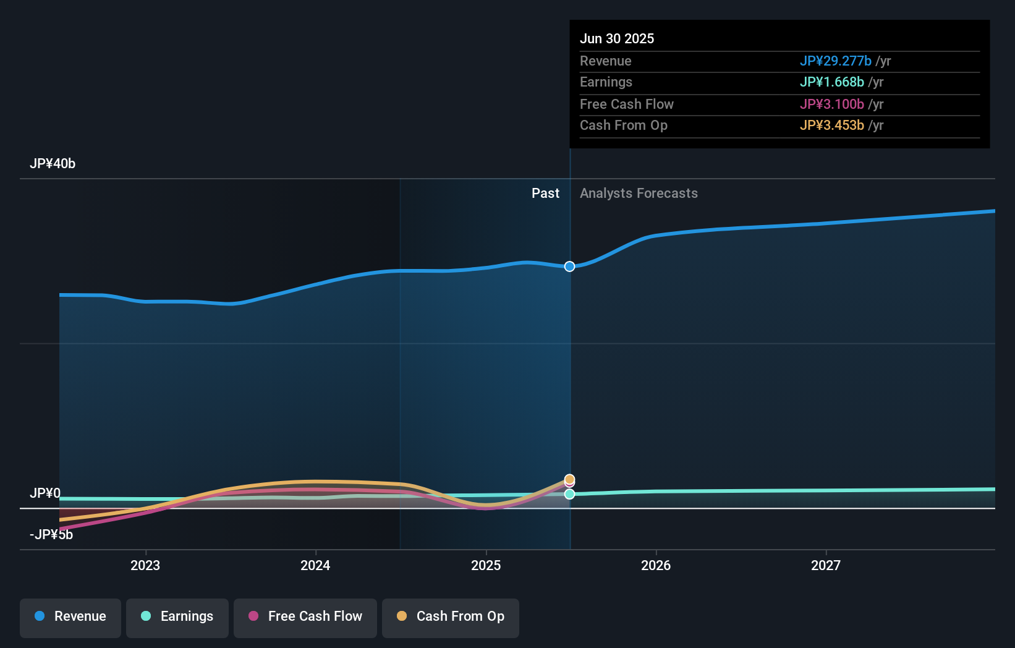
Task: Click the teal Earnings legend dot
Action: [x=146, y=616]
